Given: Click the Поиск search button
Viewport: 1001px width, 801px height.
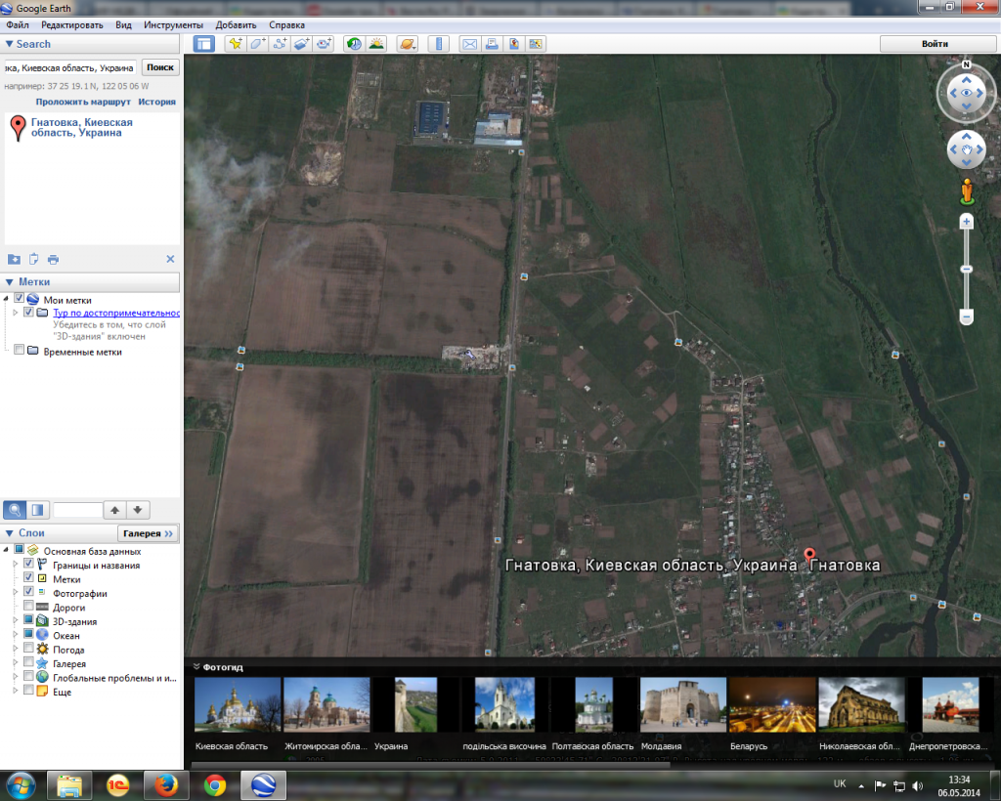Looking at the screenshot, I should 160,67.
